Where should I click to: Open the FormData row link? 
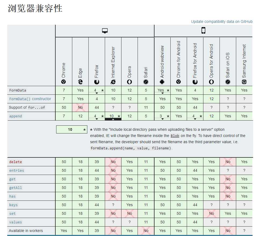click(17, 90)
